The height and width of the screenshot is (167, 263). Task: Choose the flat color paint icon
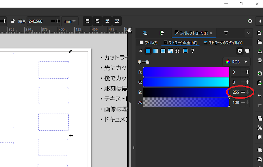coord(148,51)
